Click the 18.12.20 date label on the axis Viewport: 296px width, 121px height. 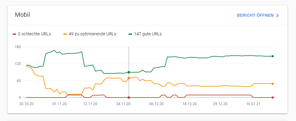pyautogui.click(x=190, y=104)
